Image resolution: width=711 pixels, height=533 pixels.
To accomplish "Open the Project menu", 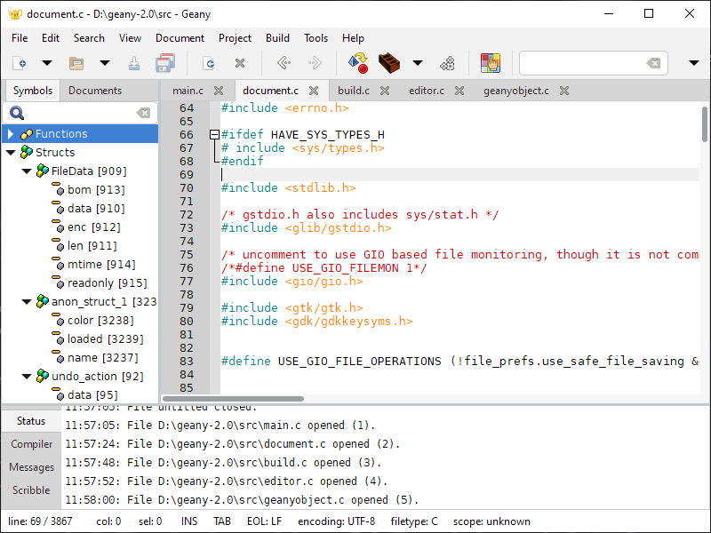I will pyautogui.click(x=235, y=38).
